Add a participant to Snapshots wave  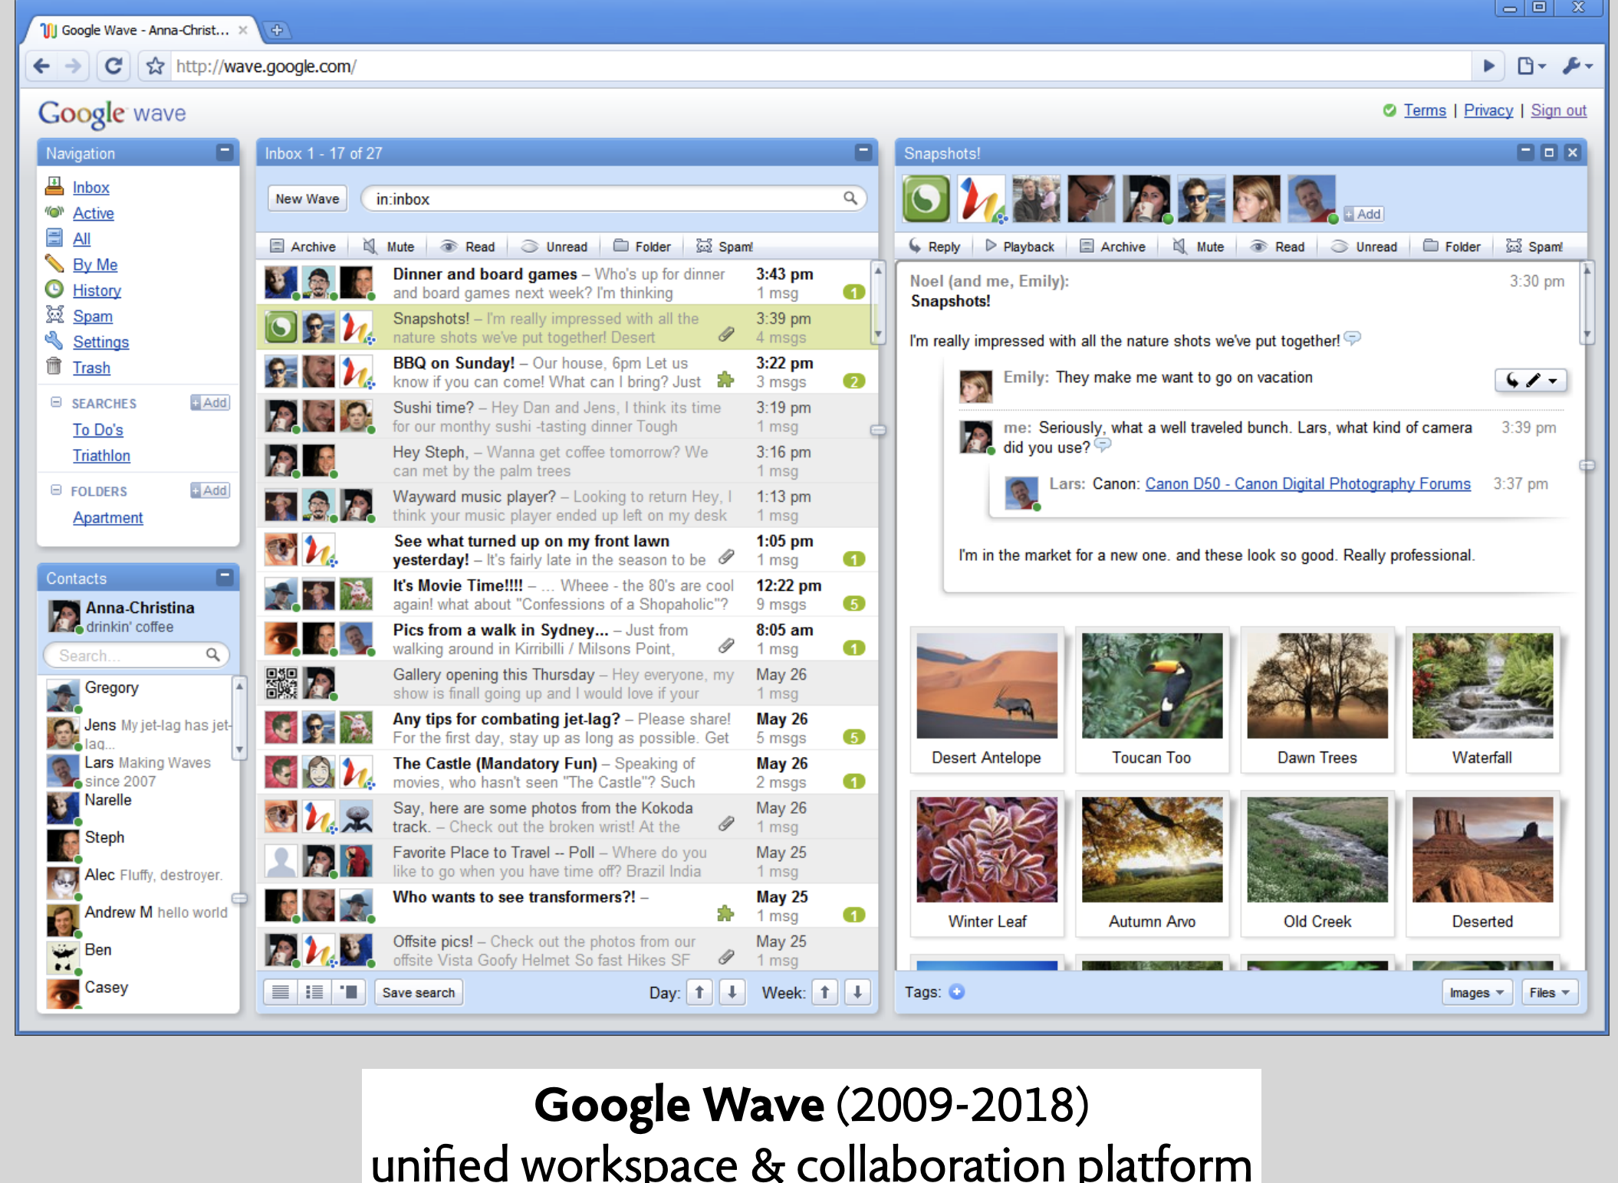[x=1363, y=214]
